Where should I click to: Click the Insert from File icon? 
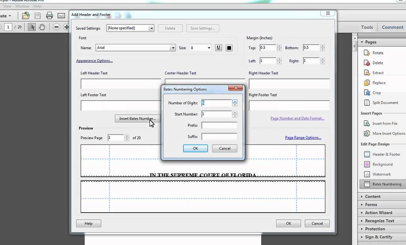coord(367,124)
